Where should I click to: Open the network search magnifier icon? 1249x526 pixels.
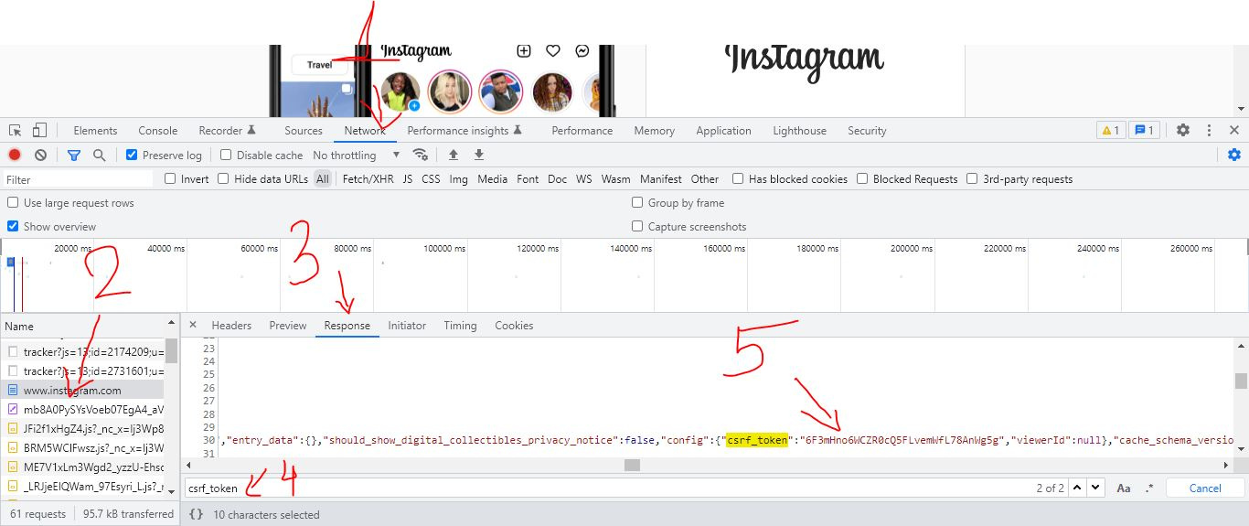[x=99, y=156]
